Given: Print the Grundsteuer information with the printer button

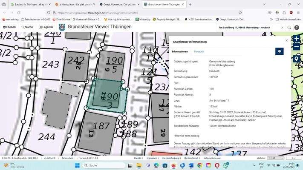Looking at the screenshot, I should [x=280, y=51].
